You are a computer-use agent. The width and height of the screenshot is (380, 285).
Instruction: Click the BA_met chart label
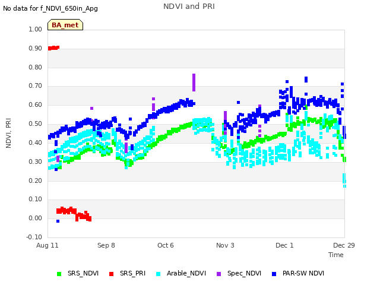point(65,25)
